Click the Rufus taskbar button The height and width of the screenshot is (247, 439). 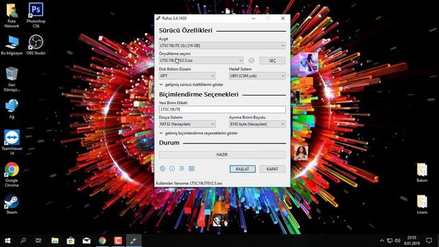click(134, 241)
